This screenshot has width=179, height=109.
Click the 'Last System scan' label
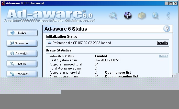coord(63,60)
